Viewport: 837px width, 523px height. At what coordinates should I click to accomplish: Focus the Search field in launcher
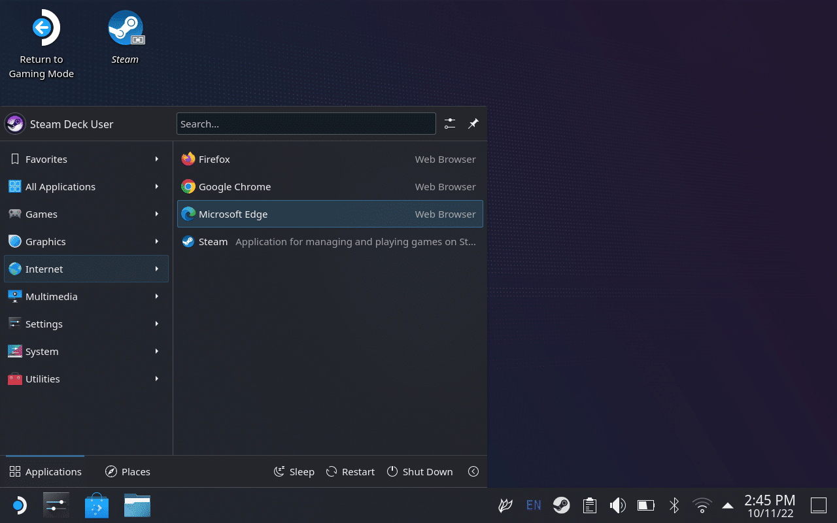coord(306,124)
